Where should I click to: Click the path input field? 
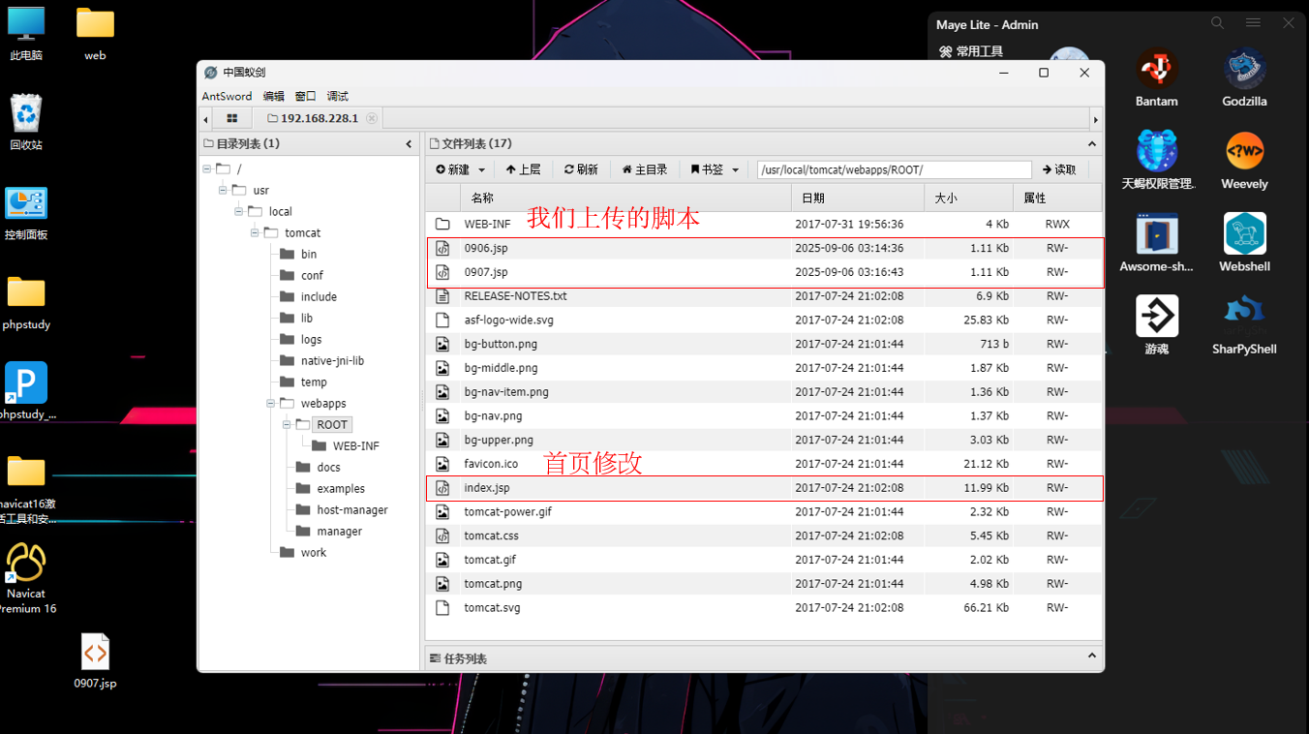[894, 169]
